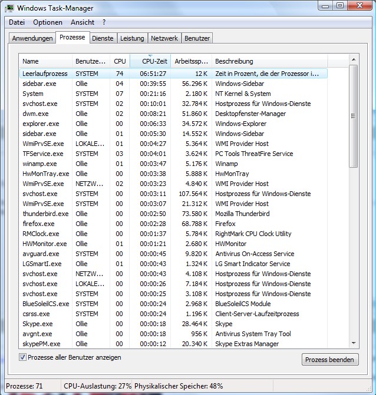This screenshot has width=376, height=395.
Task: Select svchost.exe with 3.108 K memory
Action: click(x=173, y=294)
